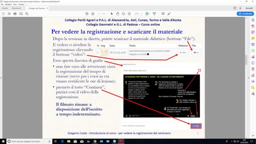Screen dimensions: 256x144
Task: Open Combine Files tool in right pane
Action: (253, 44)
